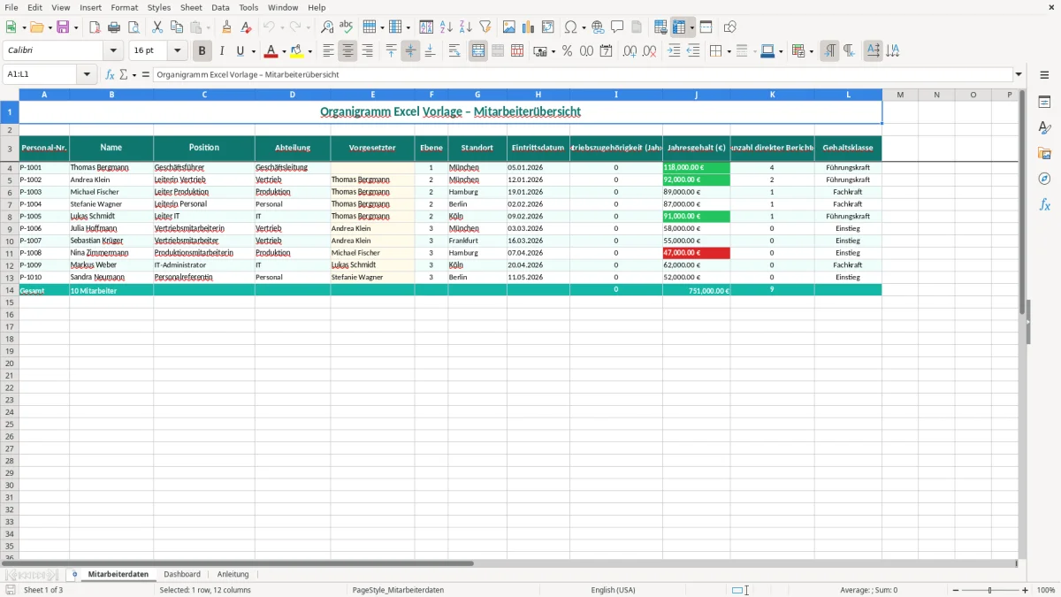Toggle Print Preview

click(x=134, y=27)
